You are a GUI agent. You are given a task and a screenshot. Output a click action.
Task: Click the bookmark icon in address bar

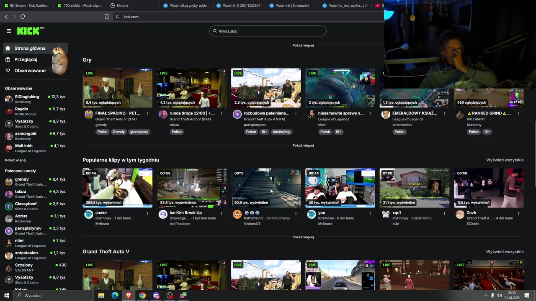(x=106, y=17)
